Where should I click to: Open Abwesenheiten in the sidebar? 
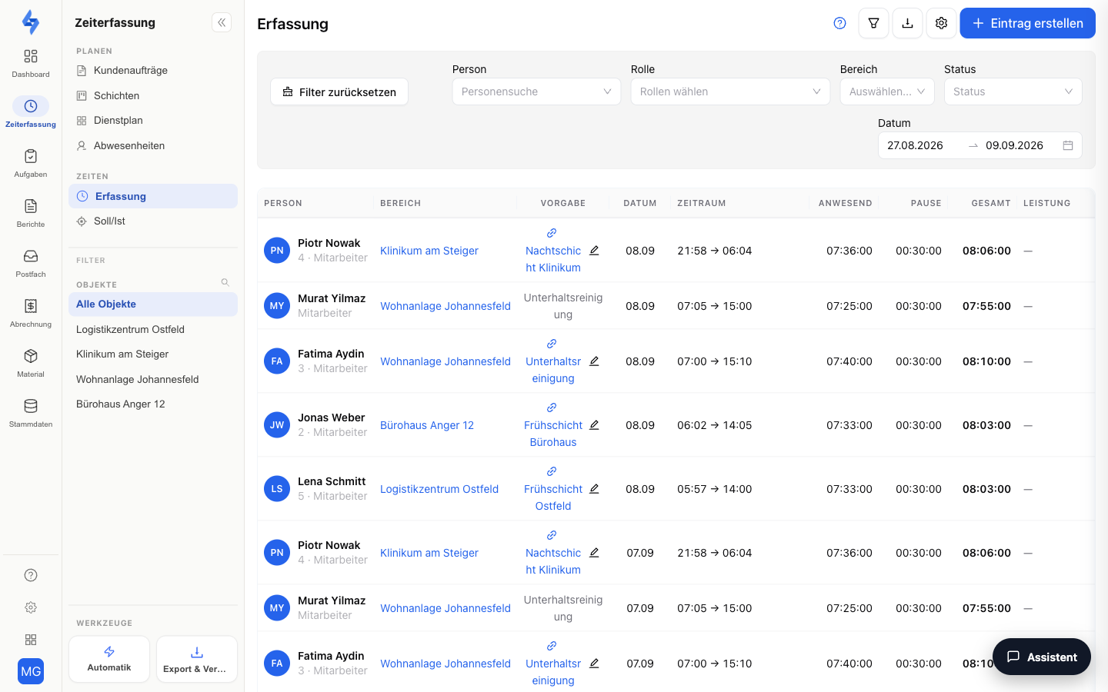click(x=153, y=145)
